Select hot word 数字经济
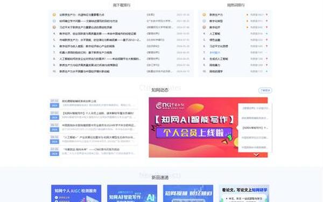 [215, 27]
